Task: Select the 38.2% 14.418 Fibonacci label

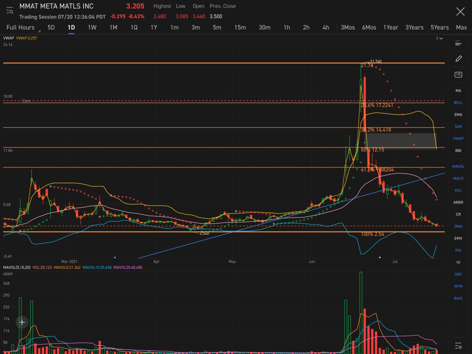Action: coord(376,130)
